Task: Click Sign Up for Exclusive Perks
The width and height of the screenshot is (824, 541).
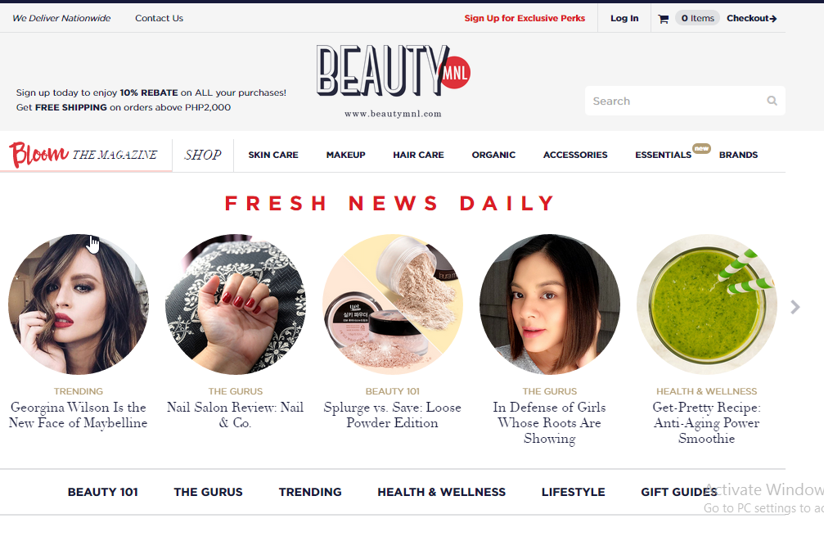Action: (x=525, y=18)
